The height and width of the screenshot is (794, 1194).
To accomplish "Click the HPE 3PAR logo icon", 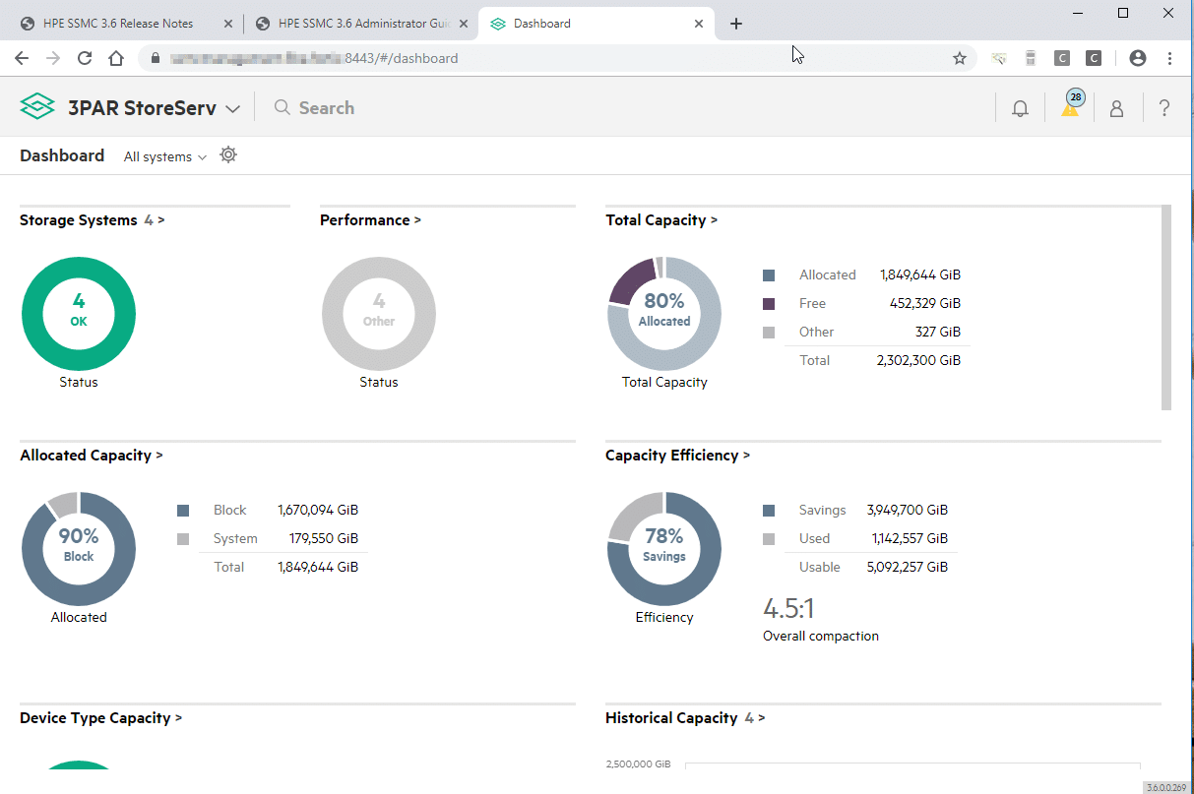I will coord(37,107).
